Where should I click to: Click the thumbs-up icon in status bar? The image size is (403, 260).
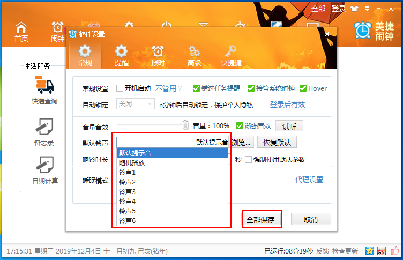(370, 251)
